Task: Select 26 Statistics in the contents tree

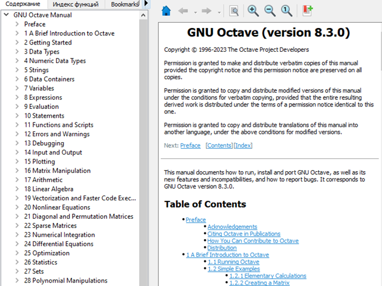Action: pyautogui.click(x=40, y=262)
